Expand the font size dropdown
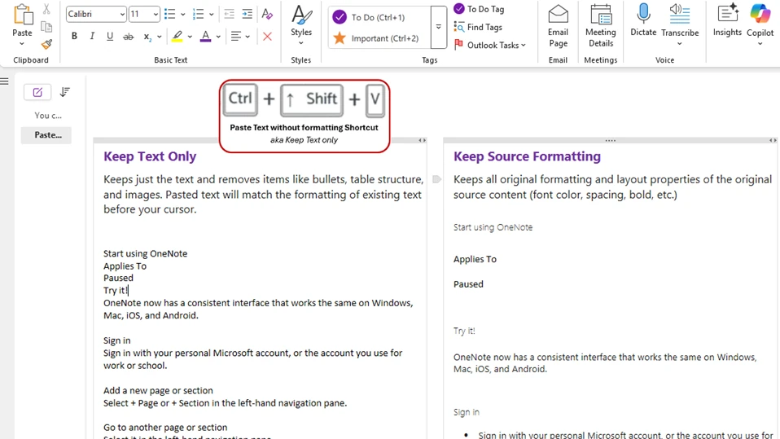Viewport: 780px width, 439px height. point(155,15)
